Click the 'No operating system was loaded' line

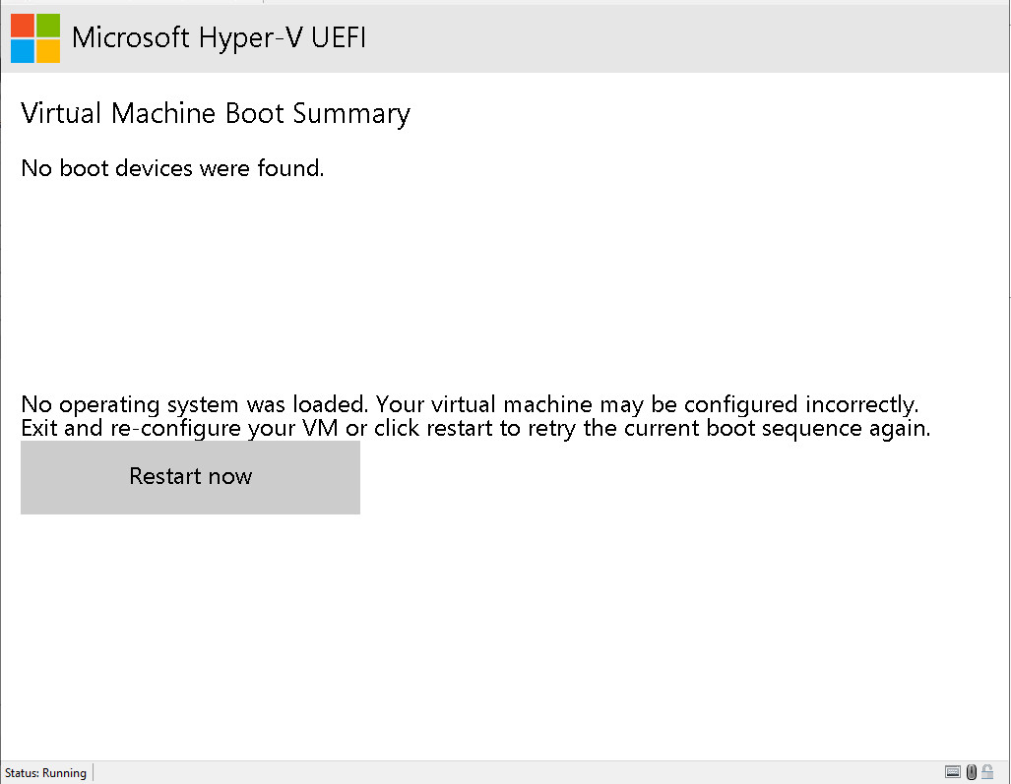click(470, 404)
